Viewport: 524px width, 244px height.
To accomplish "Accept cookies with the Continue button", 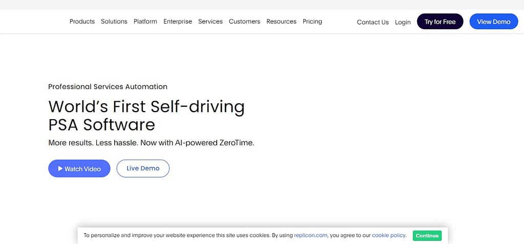I will point(427,236).
